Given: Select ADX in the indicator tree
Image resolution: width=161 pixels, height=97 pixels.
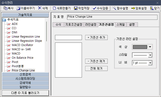Looking at the screenshot, I should [x=15, y=24].
